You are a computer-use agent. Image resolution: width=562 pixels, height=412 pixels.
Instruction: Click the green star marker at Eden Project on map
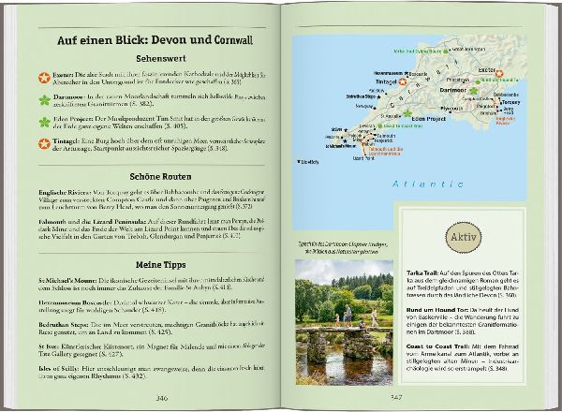click(407, 114)
